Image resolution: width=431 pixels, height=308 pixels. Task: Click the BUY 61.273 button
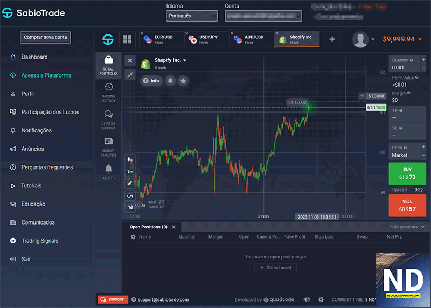point(407,173)
